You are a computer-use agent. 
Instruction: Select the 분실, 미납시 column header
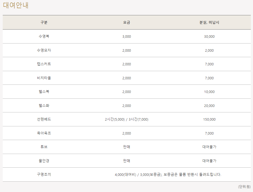209,22
